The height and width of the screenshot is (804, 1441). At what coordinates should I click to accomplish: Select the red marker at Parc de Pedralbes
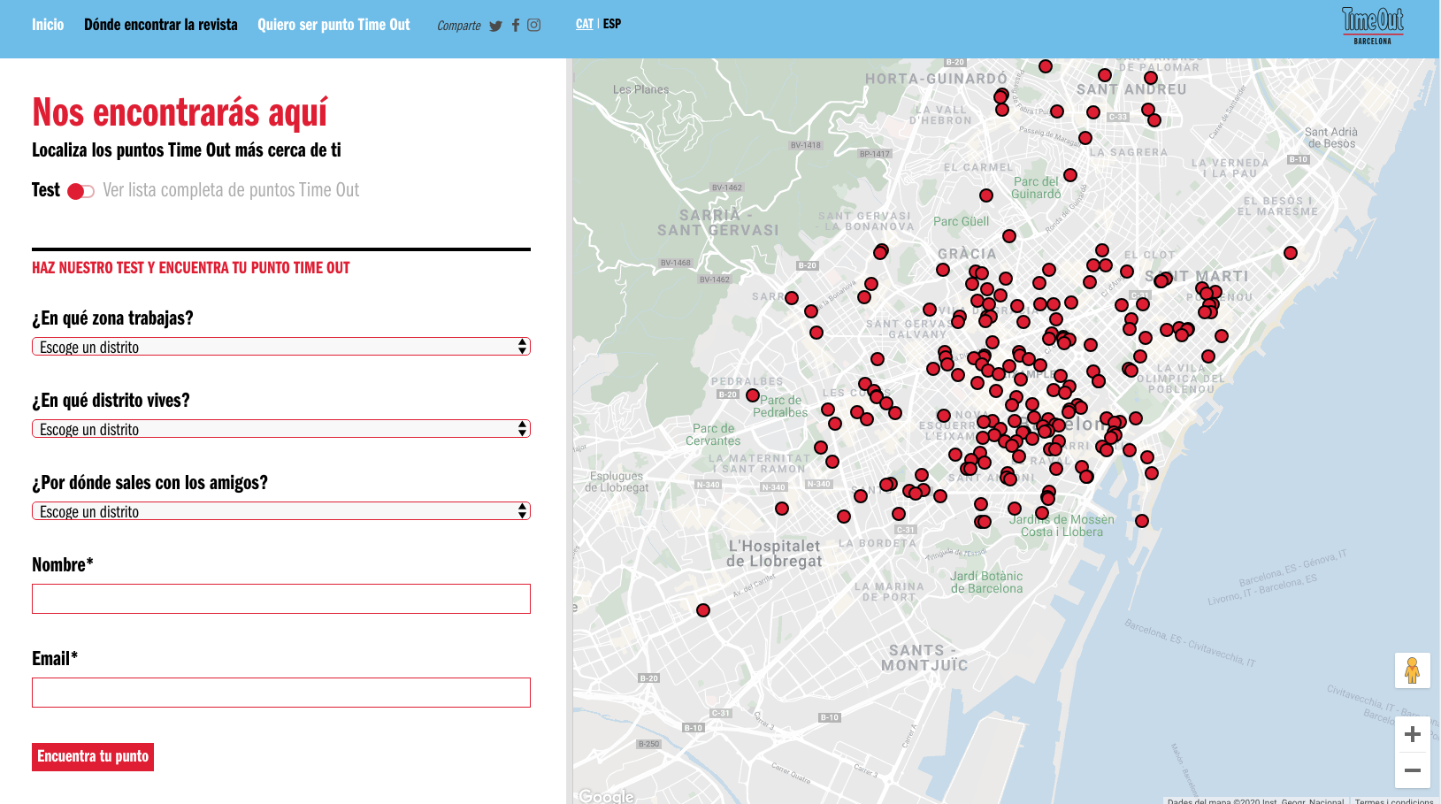tap(753, 395)
